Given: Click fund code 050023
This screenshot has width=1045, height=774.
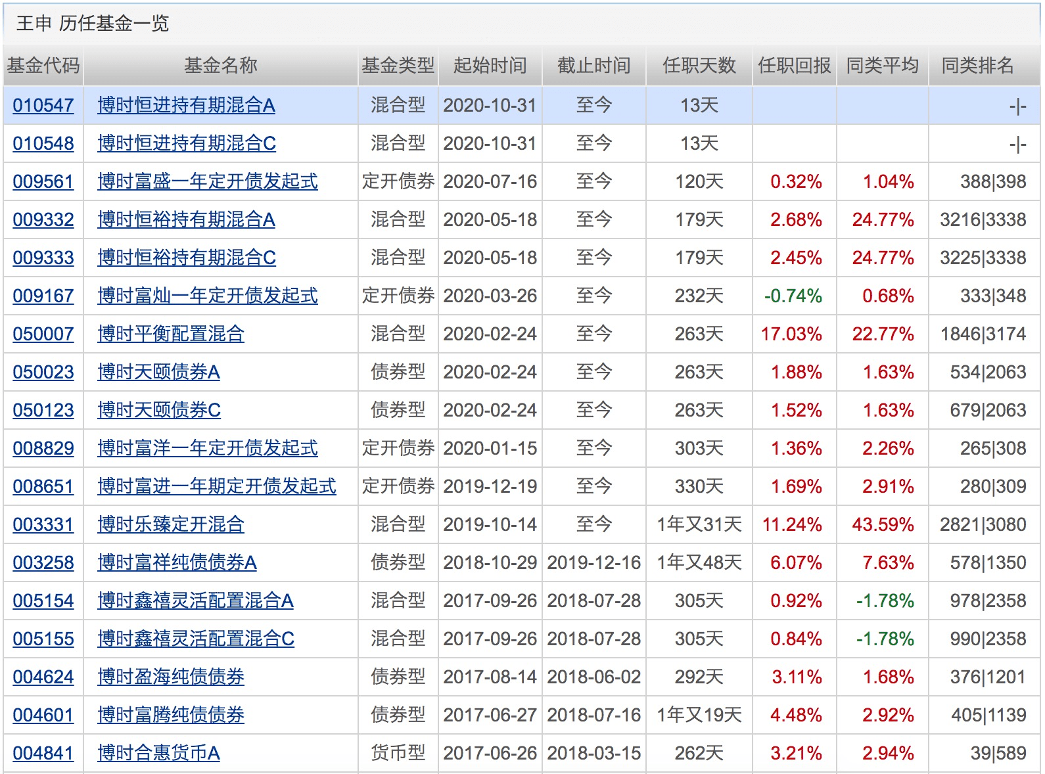Looking at the screenshot, I should pyautogui.click(x=43, y=372).
